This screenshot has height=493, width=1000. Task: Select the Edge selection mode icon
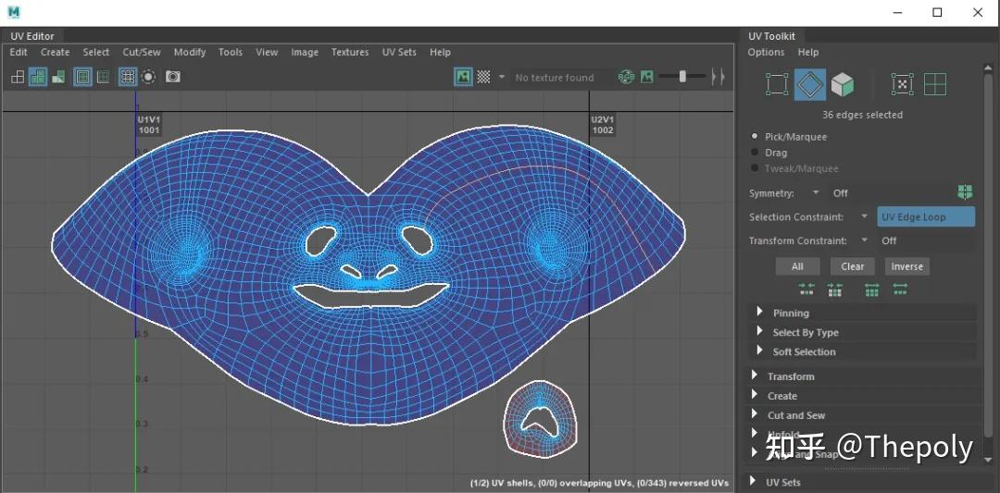click(x=810, y=85)
